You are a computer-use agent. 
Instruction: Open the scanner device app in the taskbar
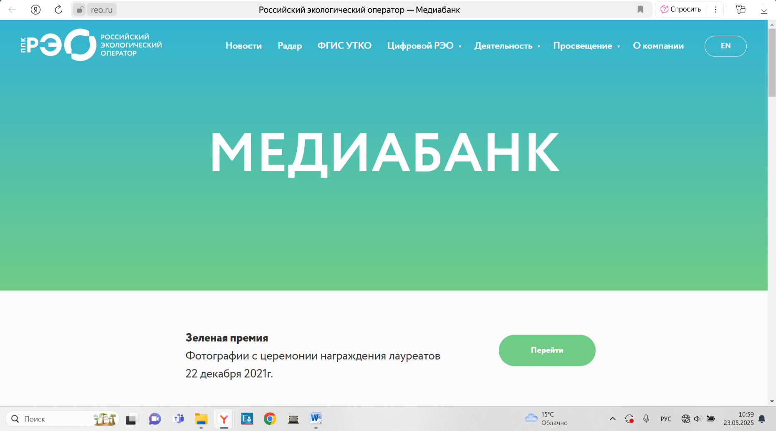pos(293,419)
